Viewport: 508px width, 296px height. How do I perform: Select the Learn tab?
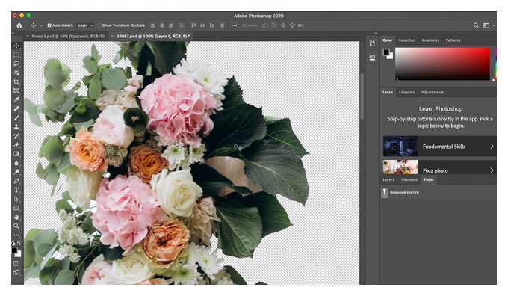(x=388, y=92)
